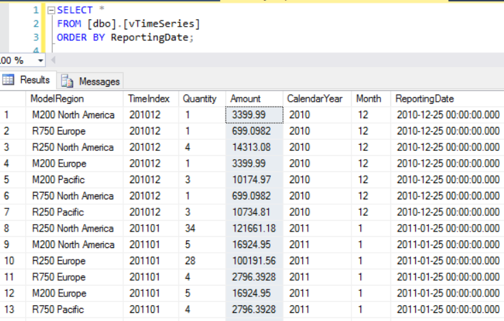Image resolution: width=504 pixels, height=321 pixels.
Task: Click Month cell 12 in row 5
Action: click(x=371, y=180)
